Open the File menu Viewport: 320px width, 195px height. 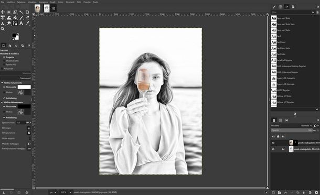[x=3, y=2]
